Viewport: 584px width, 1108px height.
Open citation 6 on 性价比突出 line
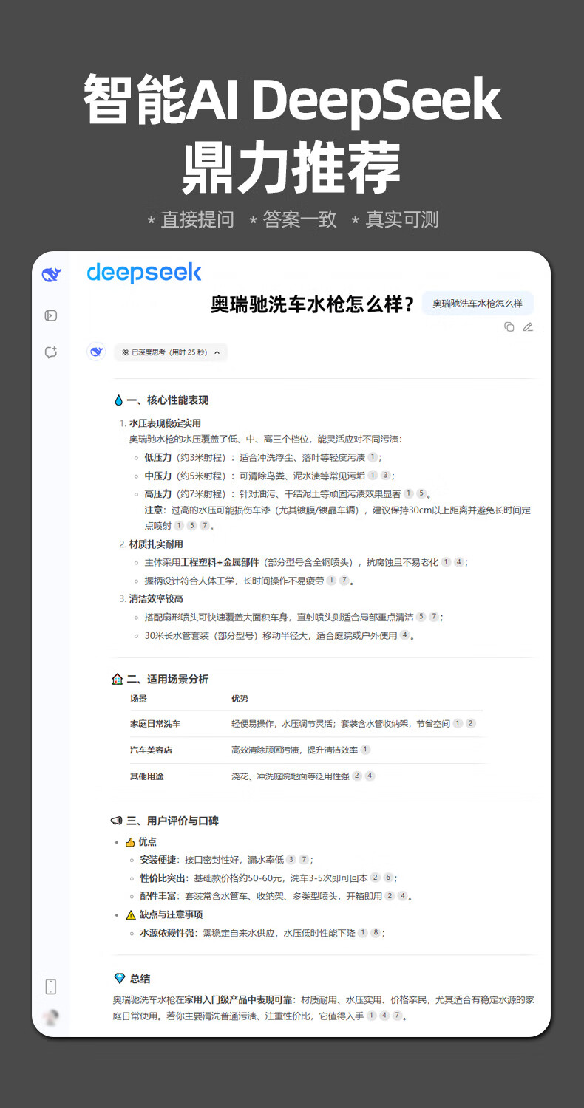388,878
